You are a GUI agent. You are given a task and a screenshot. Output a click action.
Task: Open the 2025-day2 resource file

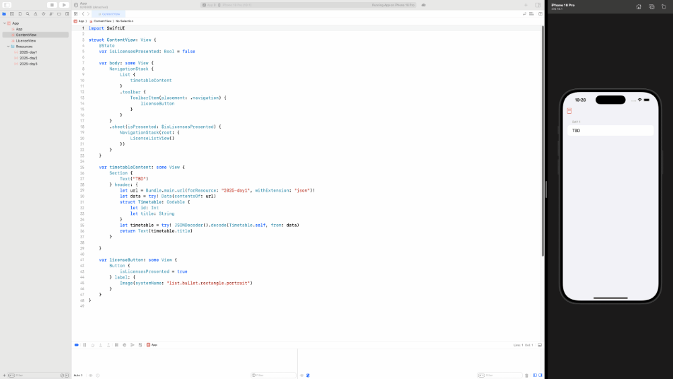tap(28, 58)
